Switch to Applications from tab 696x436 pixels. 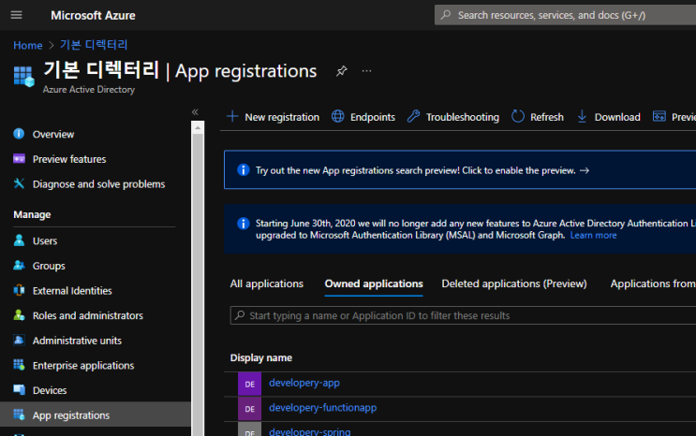(x=653, y=283)
